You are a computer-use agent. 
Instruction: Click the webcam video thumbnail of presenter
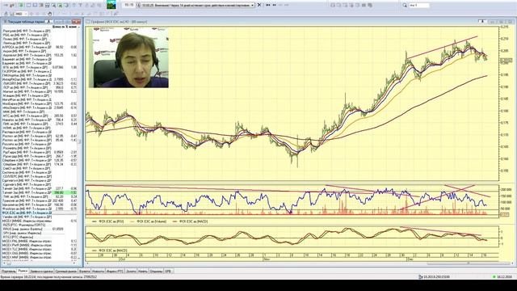(128, 57)
